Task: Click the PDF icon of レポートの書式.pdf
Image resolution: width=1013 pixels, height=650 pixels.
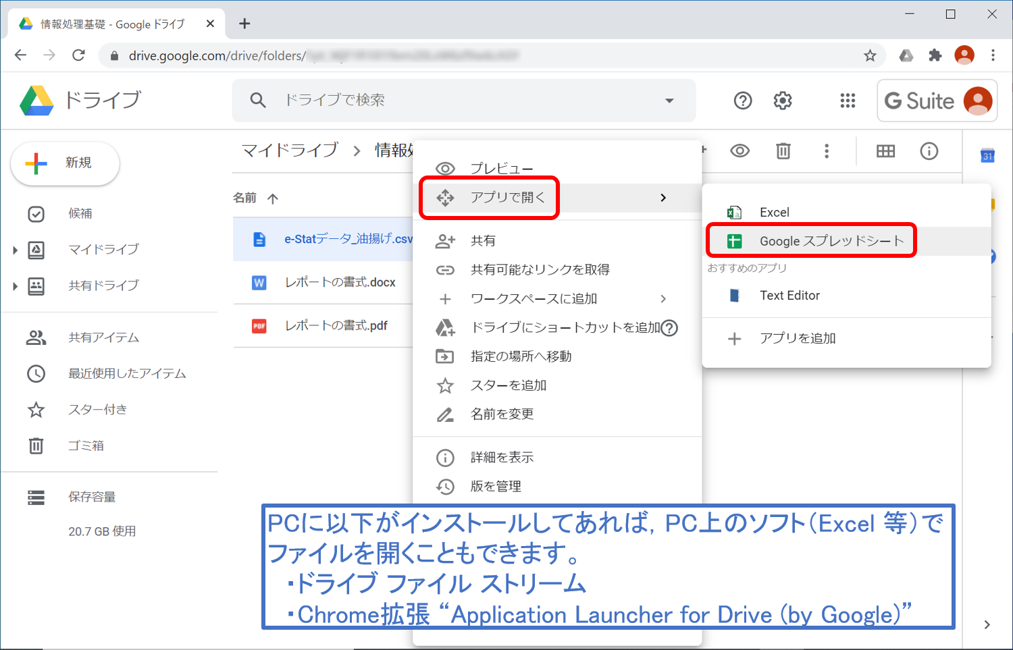Action: [x=259, y=326]
